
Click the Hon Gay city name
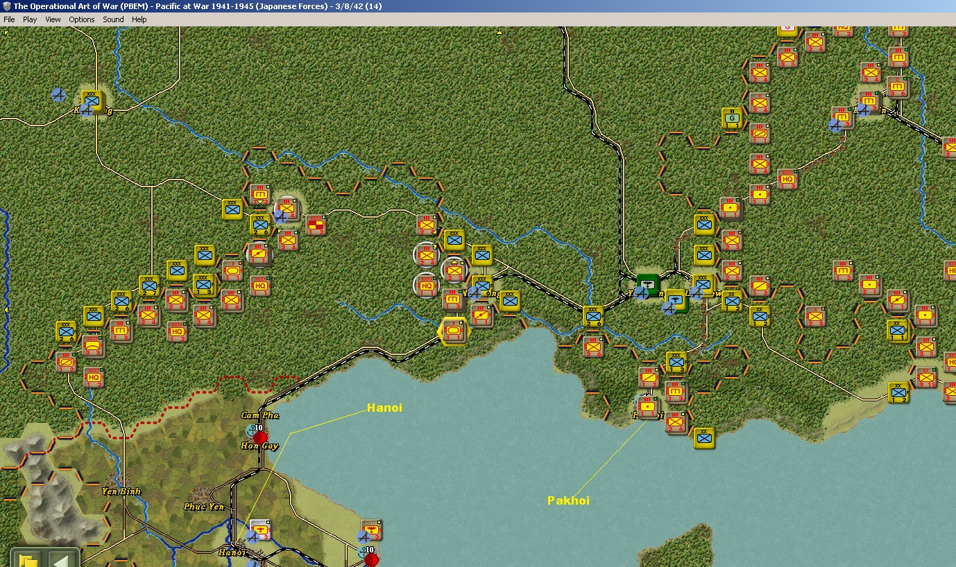259,446
